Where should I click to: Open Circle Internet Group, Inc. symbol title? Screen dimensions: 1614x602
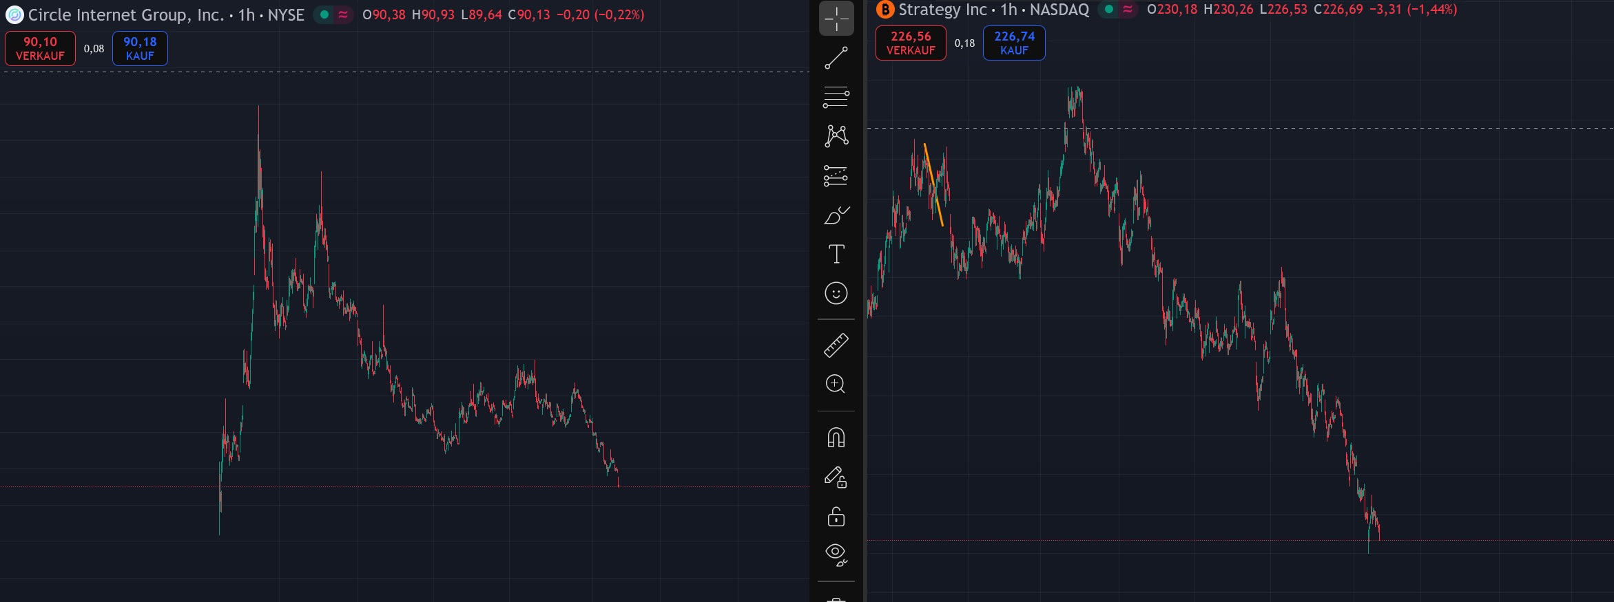(126, 15)
